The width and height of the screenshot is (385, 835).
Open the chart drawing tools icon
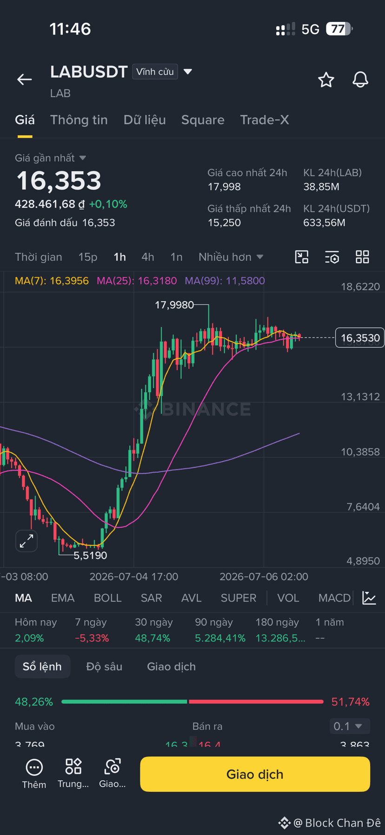(x=302, y=257)
